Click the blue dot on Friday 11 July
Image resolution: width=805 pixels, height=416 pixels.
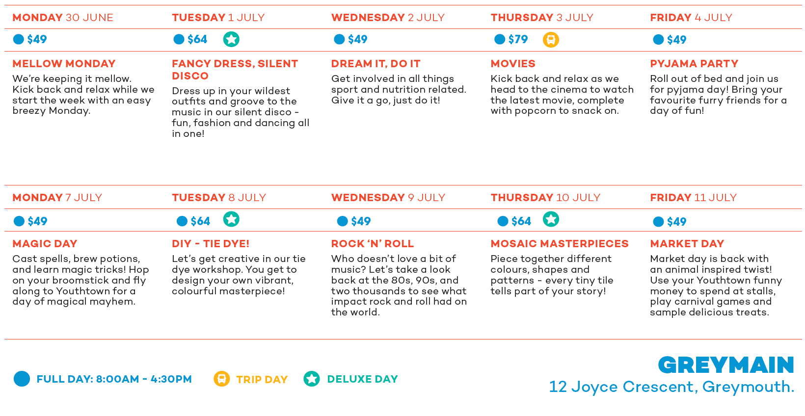(659, 222)
